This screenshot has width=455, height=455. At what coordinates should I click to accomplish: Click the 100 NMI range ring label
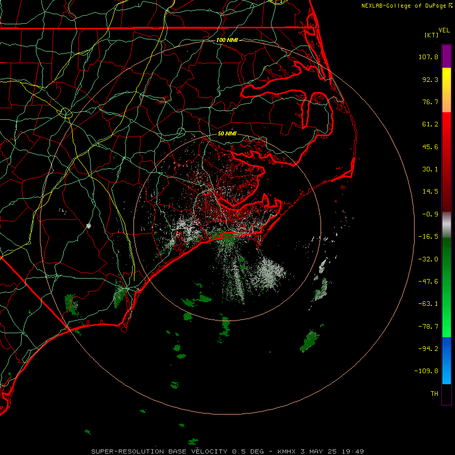[227, 40]
